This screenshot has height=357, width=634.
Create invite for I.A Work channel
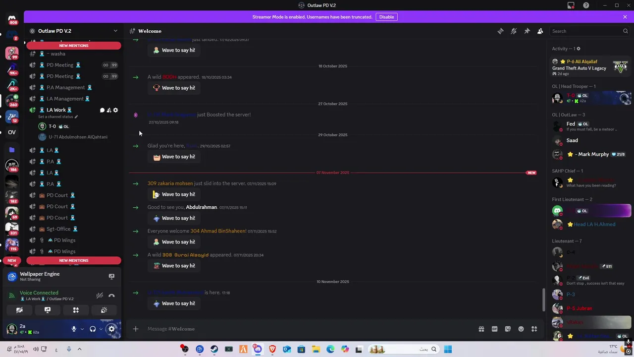click(x=109, y=110)
